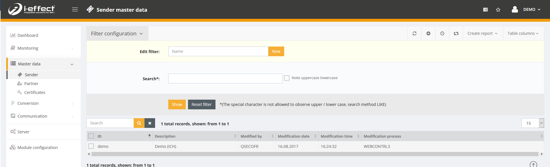Select the demo row checkbox
This screenshot has width=550, height=167.
point(91,146)
